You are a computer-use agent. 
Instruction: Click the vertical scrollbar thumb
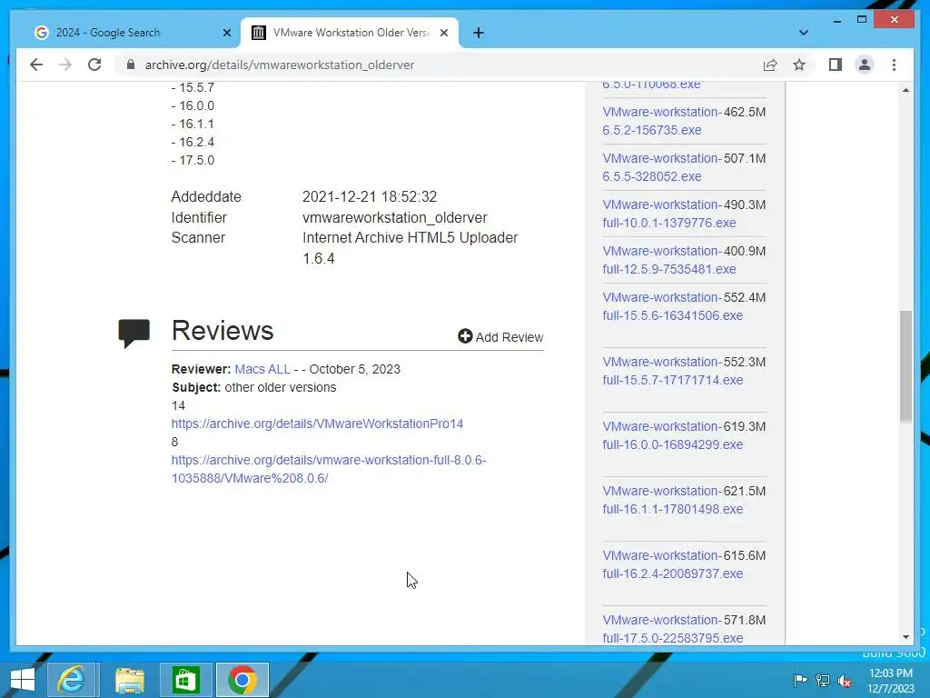(905, 365)
